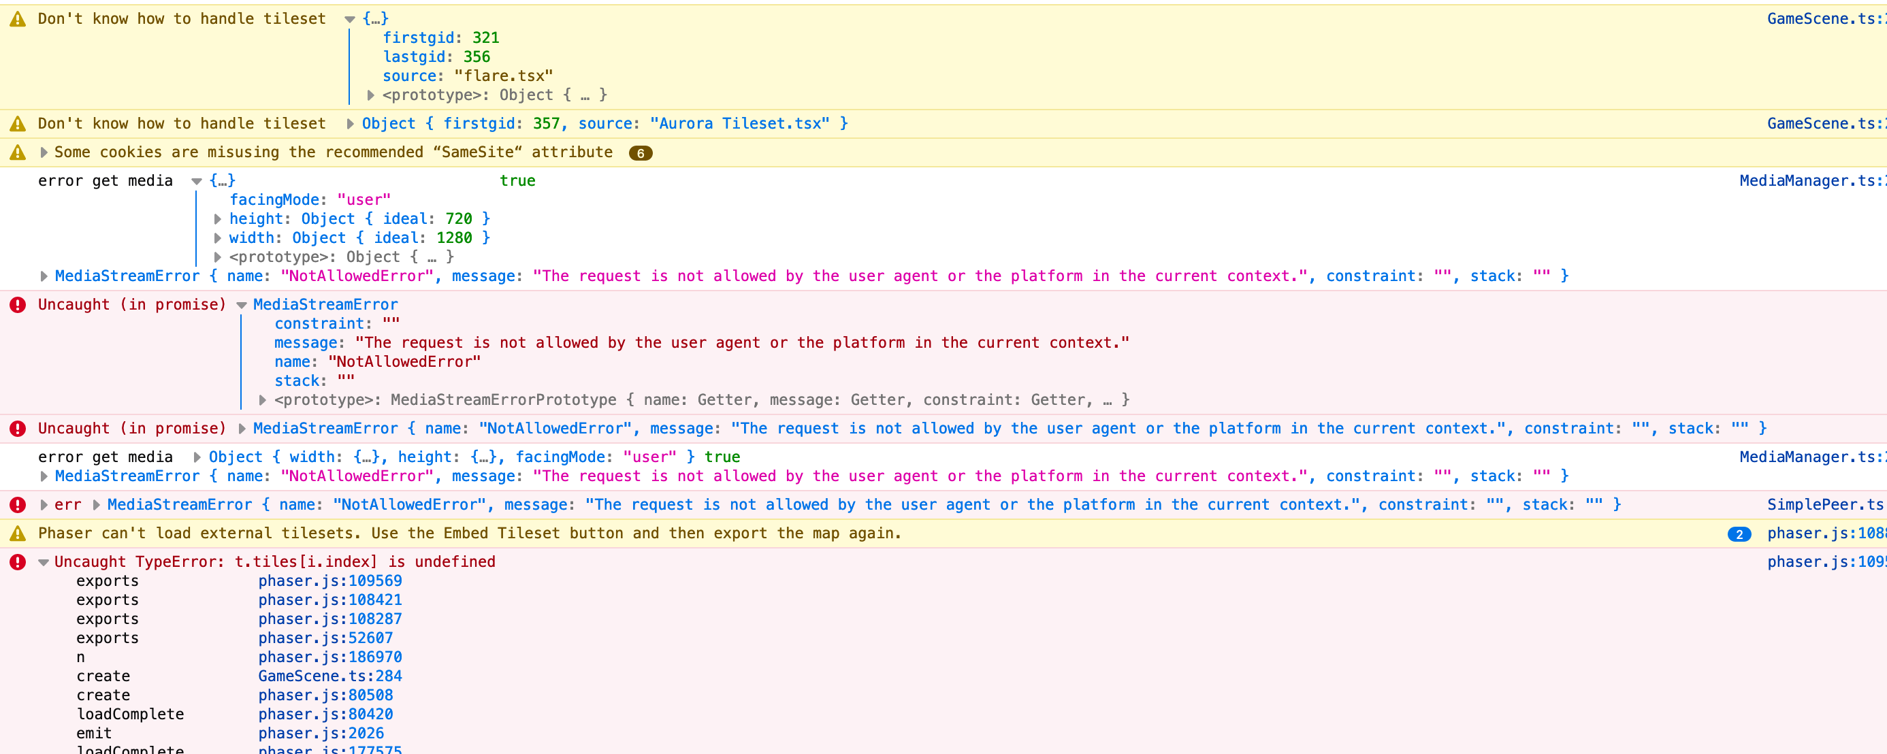Collapse the flare.tsx tileset object
This screenshot has height=754, width=1887.
(x=349, y=19)
